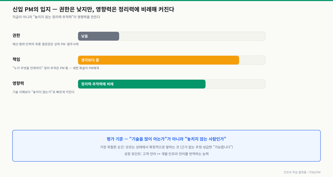Click the orange 생각보다 큼 bar
The height and width of the screenshot is (177, 333).
click(158, 60)
